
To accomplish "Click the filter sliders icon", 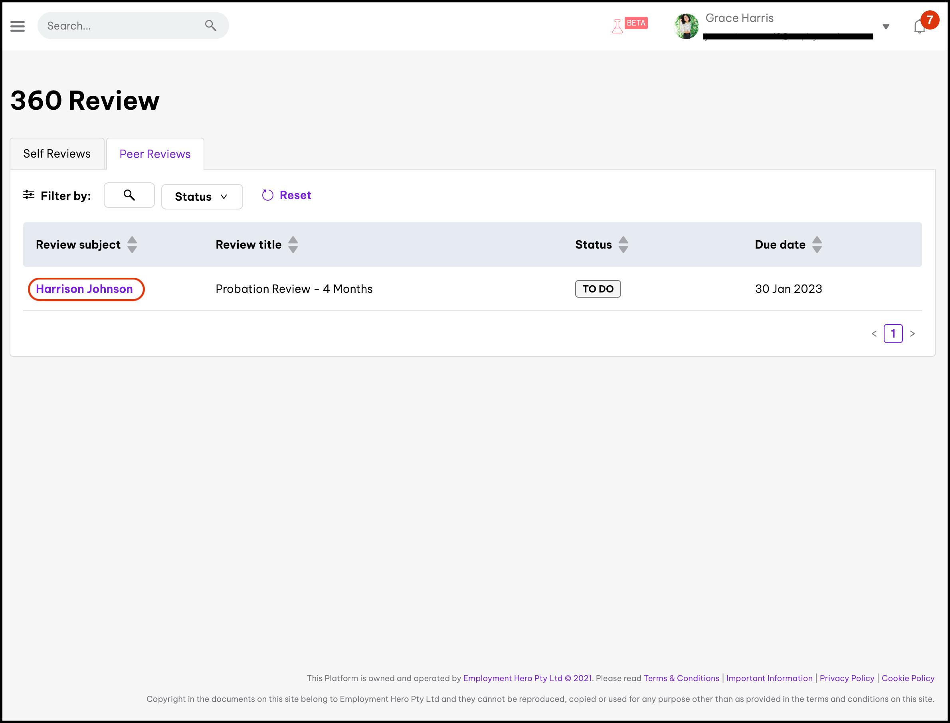I will click(29, 195).
